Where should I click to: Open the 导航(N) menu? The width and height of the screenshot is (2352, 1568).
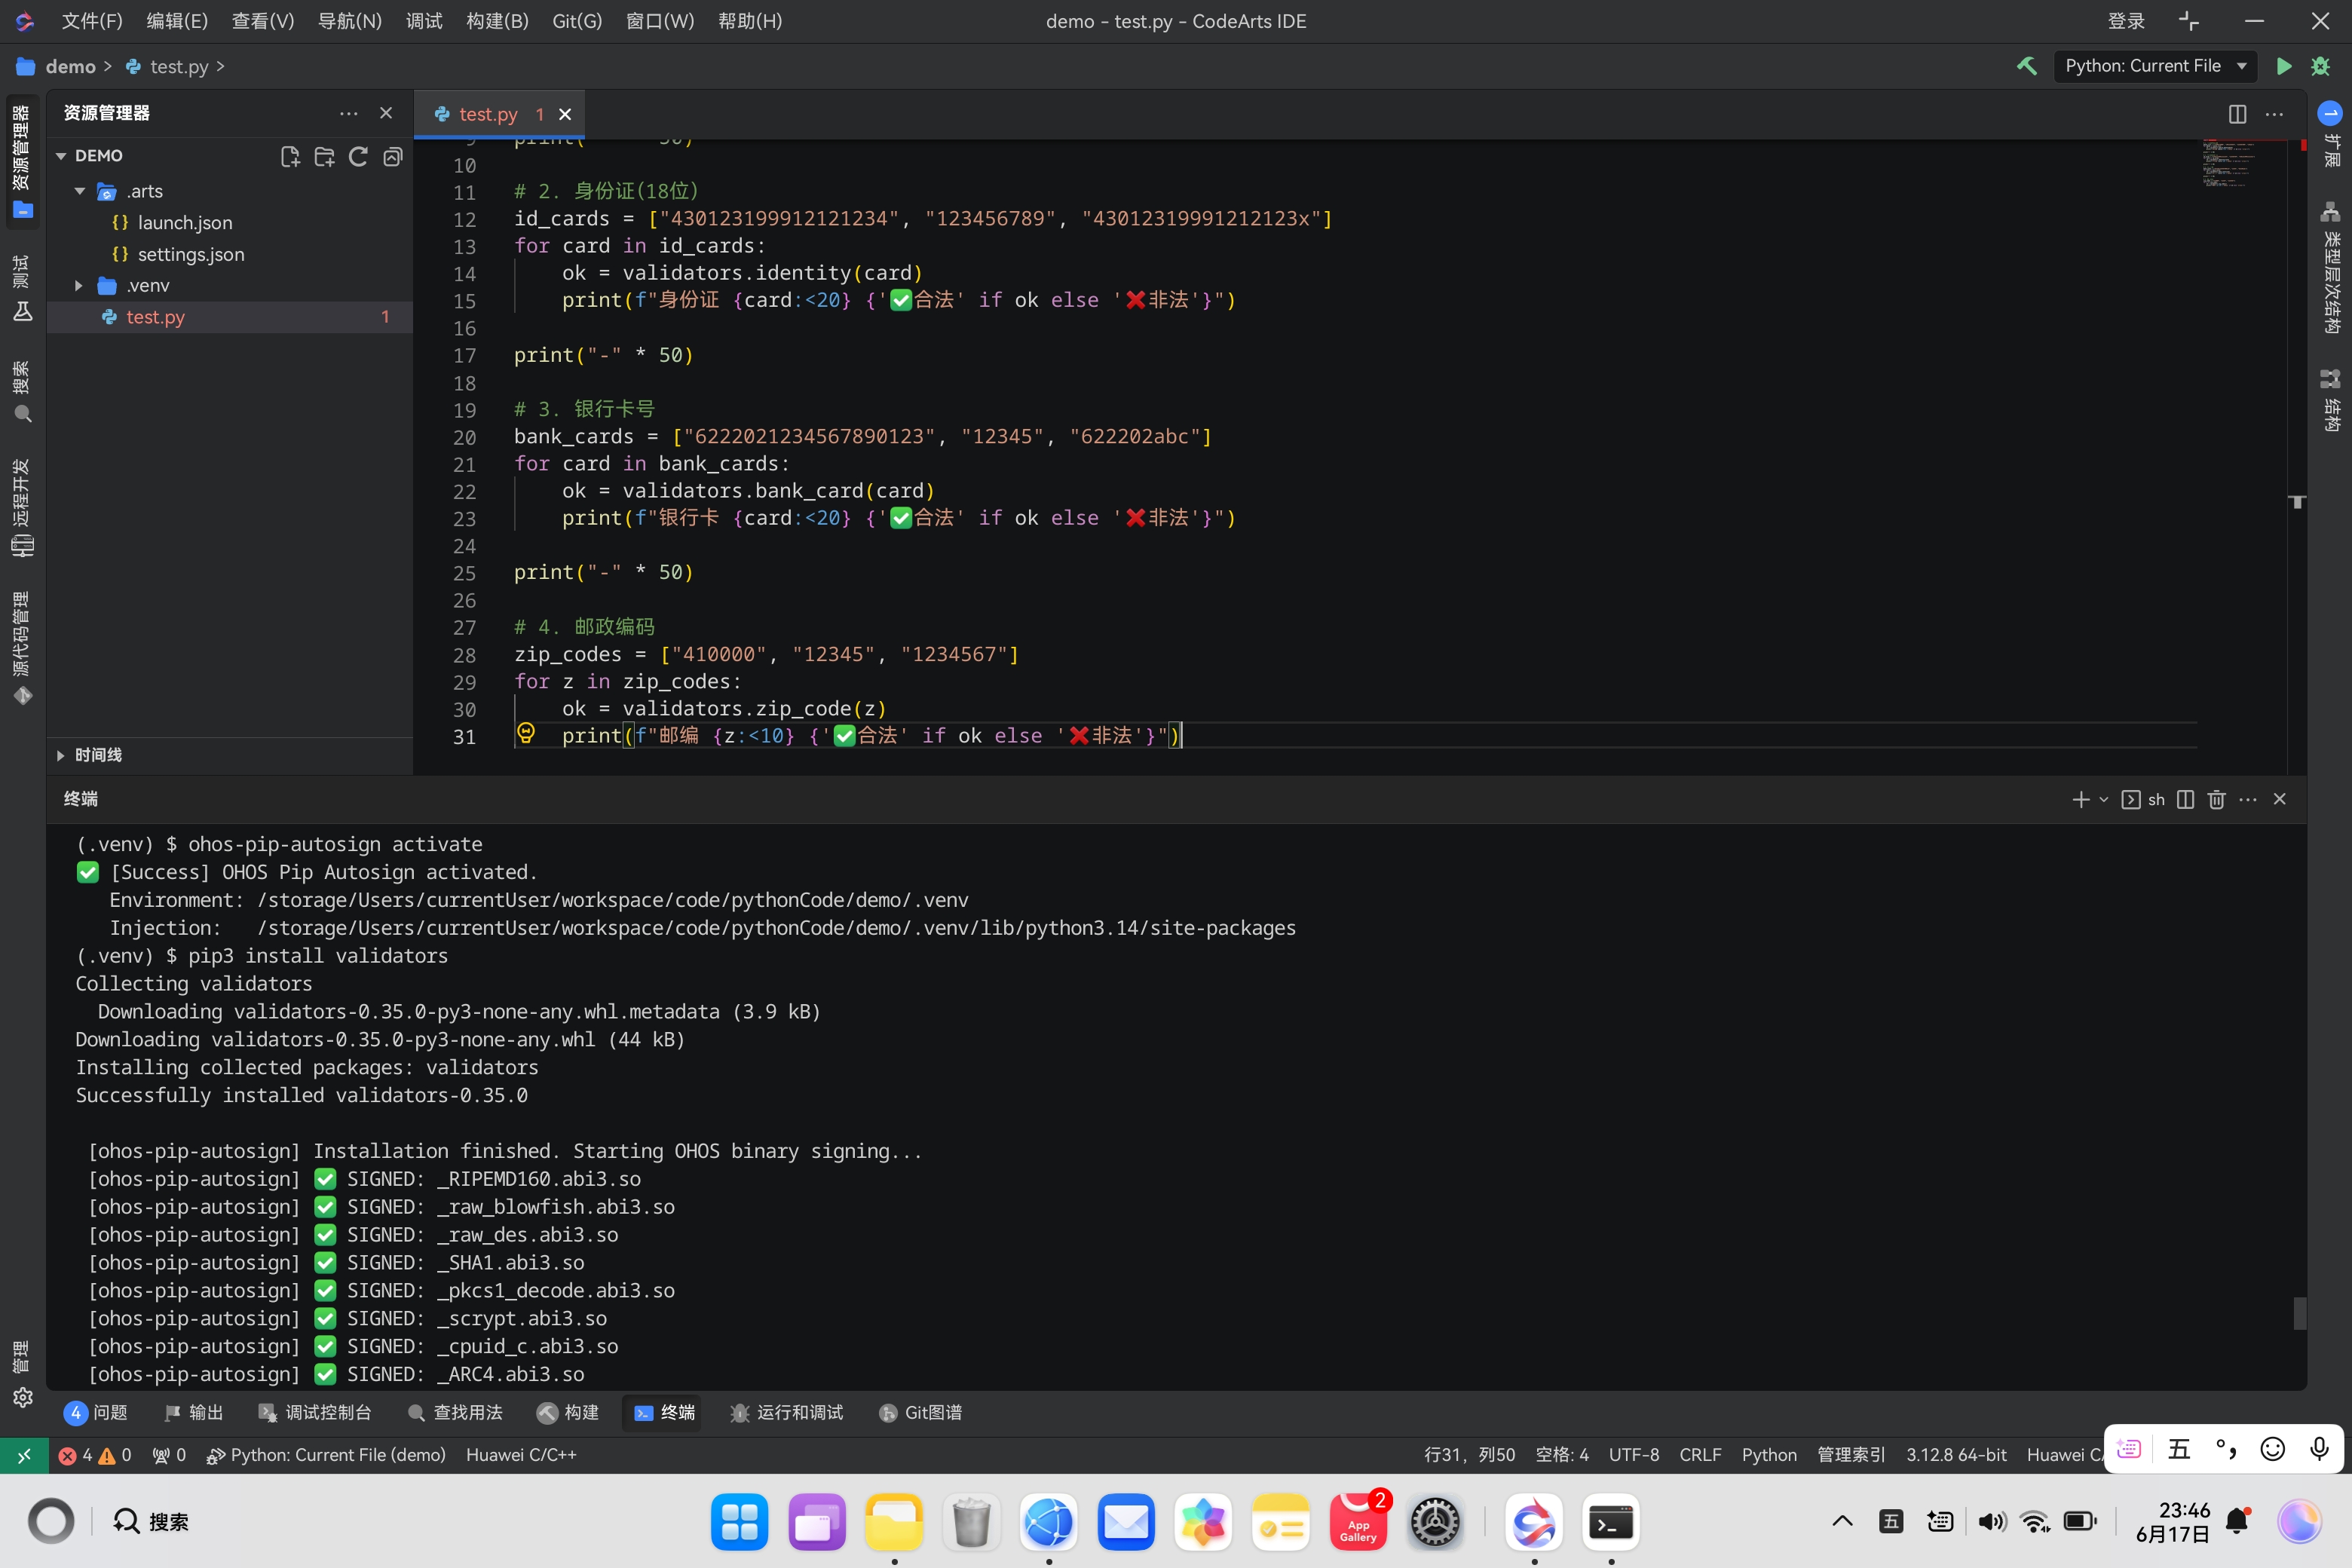349,21
